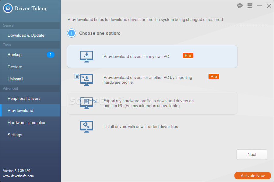274x182 pixels.
Task: Click the Activate Now button
Action: click(x=253, y=176)
